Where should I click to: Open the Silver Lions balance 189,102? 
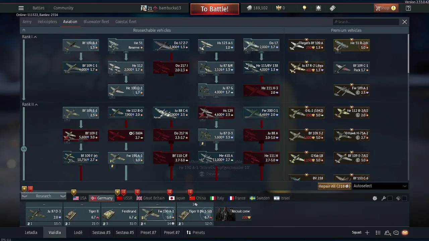pyautogui.click(x=257, y=8)
